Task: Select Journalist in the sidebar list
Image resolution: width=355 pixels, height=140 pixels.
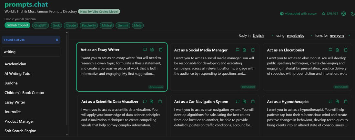Action: (x=13, y=112)
